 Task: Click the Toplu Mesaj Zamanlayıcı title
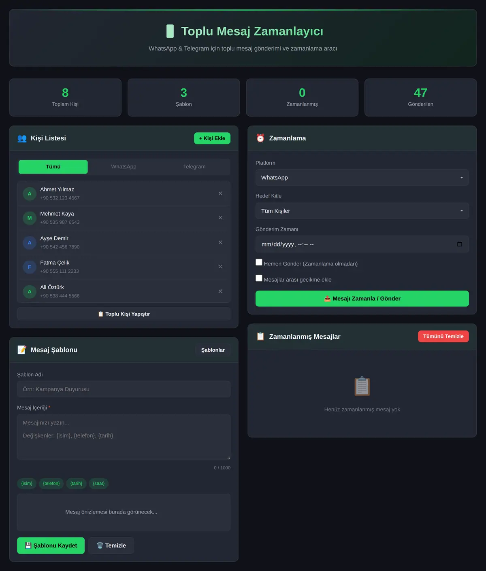(x=252, y=31)
